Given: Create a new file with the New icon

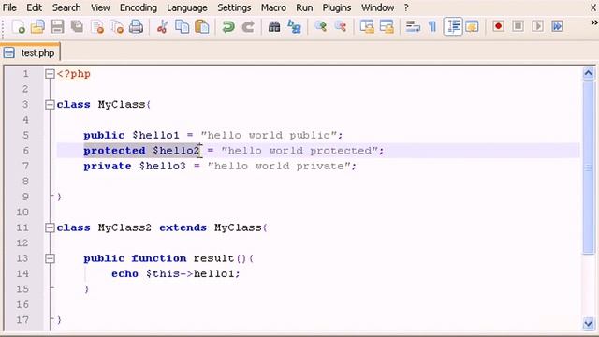Looking at the screenshot, I should point(18,27).
